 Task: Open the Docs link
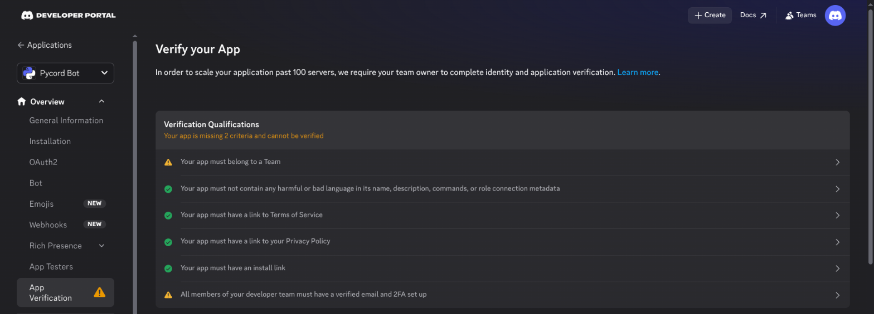pyautogui.click(x=753, y=16)
